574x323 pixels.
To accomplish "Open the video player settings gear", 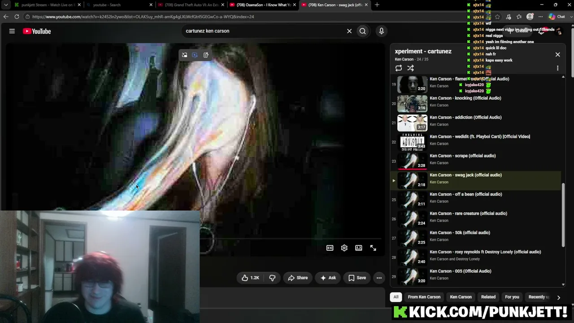I will (344, 248).
